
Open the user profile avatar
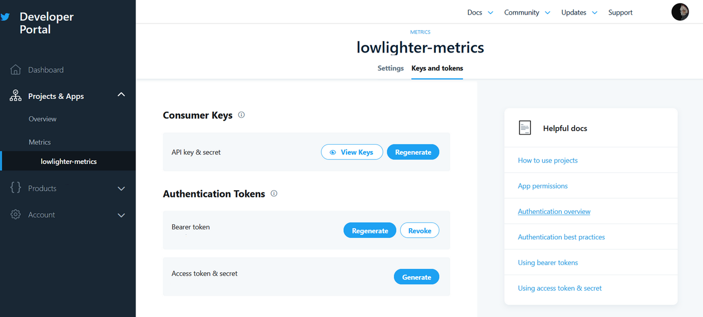coord(680,12)
